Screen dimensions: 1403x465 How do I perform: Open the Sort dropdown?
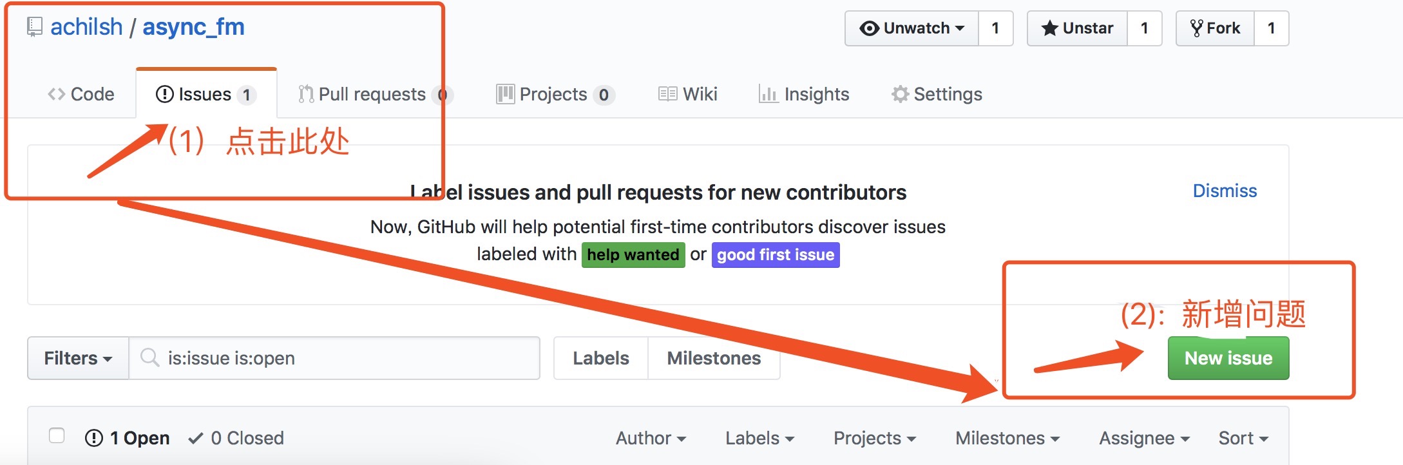1243,438
